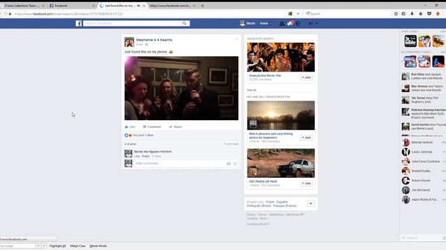This screenshot has height=250, width=446.
Task: Click the Privacy footer link
Action: [x=251, y=215]
